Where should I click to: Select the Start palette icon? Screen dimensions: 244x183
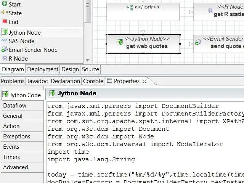pos(4,3)
